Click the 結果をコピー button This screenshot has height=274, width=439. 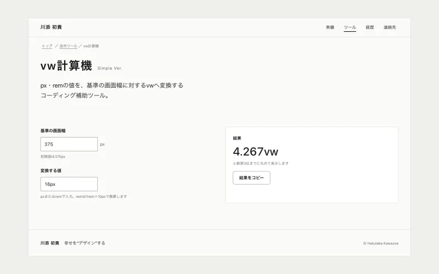click(x=251, y=178)
